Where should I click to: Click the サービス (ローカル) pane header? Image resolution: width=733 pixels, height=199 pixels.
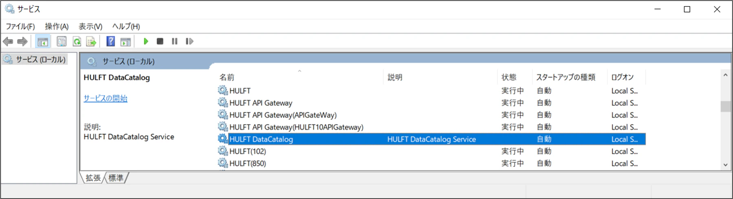pos(128,61)
